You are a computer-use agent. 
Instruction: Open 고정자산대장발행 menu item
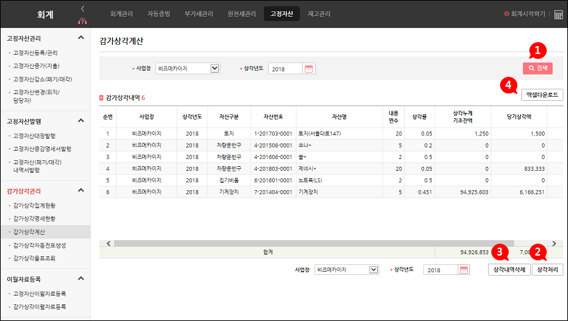tap(35, 135)
